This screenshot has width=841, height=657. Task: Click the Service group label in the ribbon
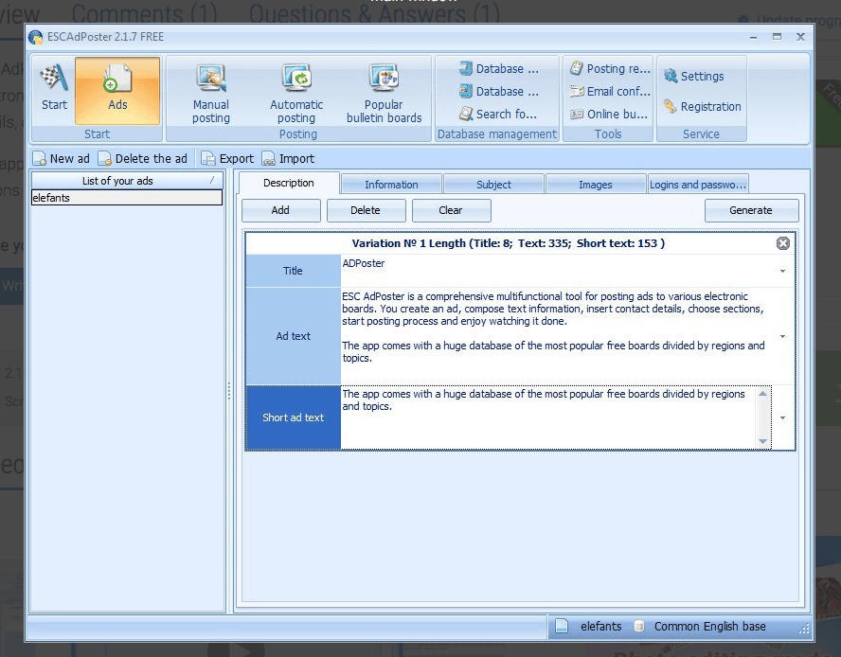(701, 134)
